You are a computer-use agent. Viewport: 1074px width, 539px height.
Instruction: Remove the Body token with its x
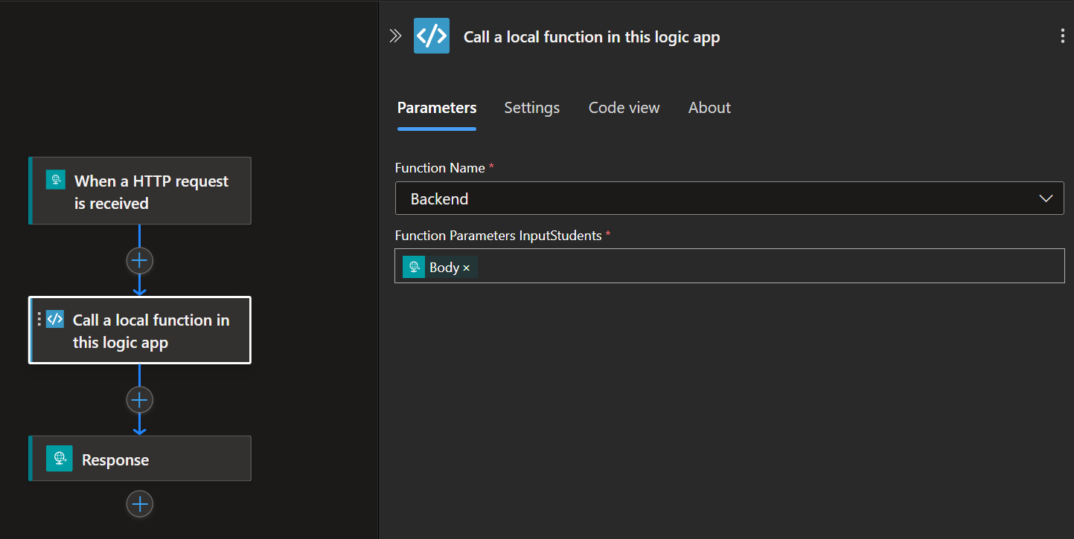[x=467, y=266]
